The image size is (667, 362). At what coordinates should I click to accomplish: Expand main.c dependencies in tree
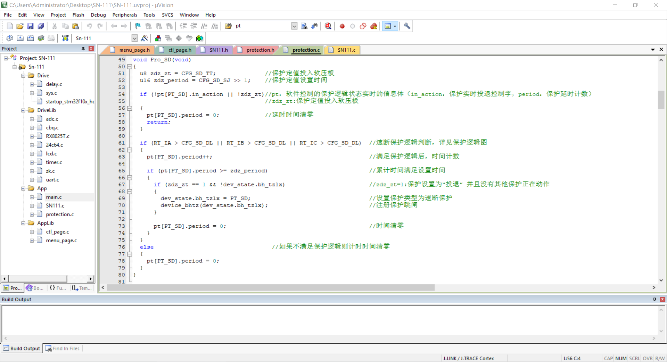[x=32, y=197]
